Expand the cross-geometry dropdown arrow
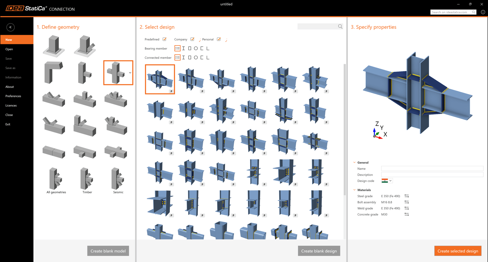 click(x=130, y=73)
